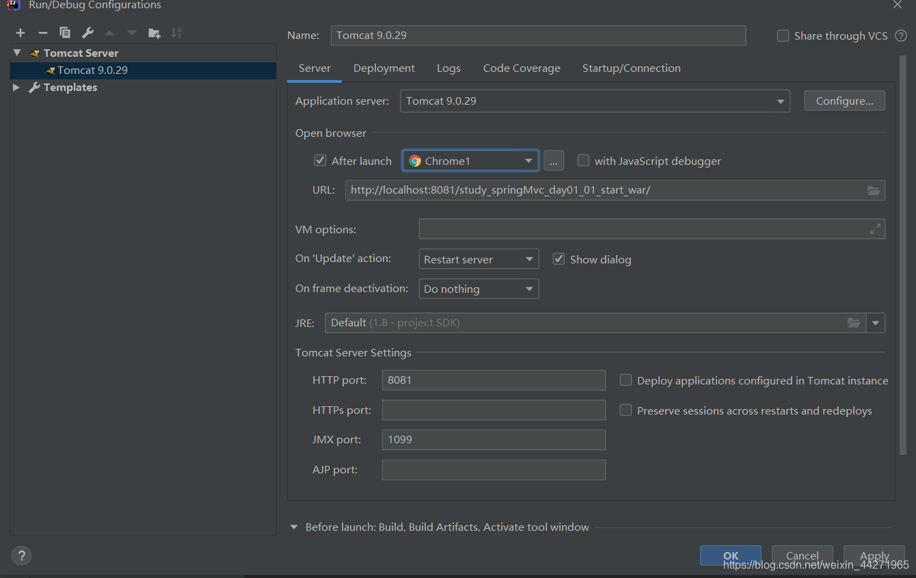This screenshot has height=578, width=916.
Task: Uncheck the After launch checkbox
Action: pyautogui.click(x=320, y=161)
